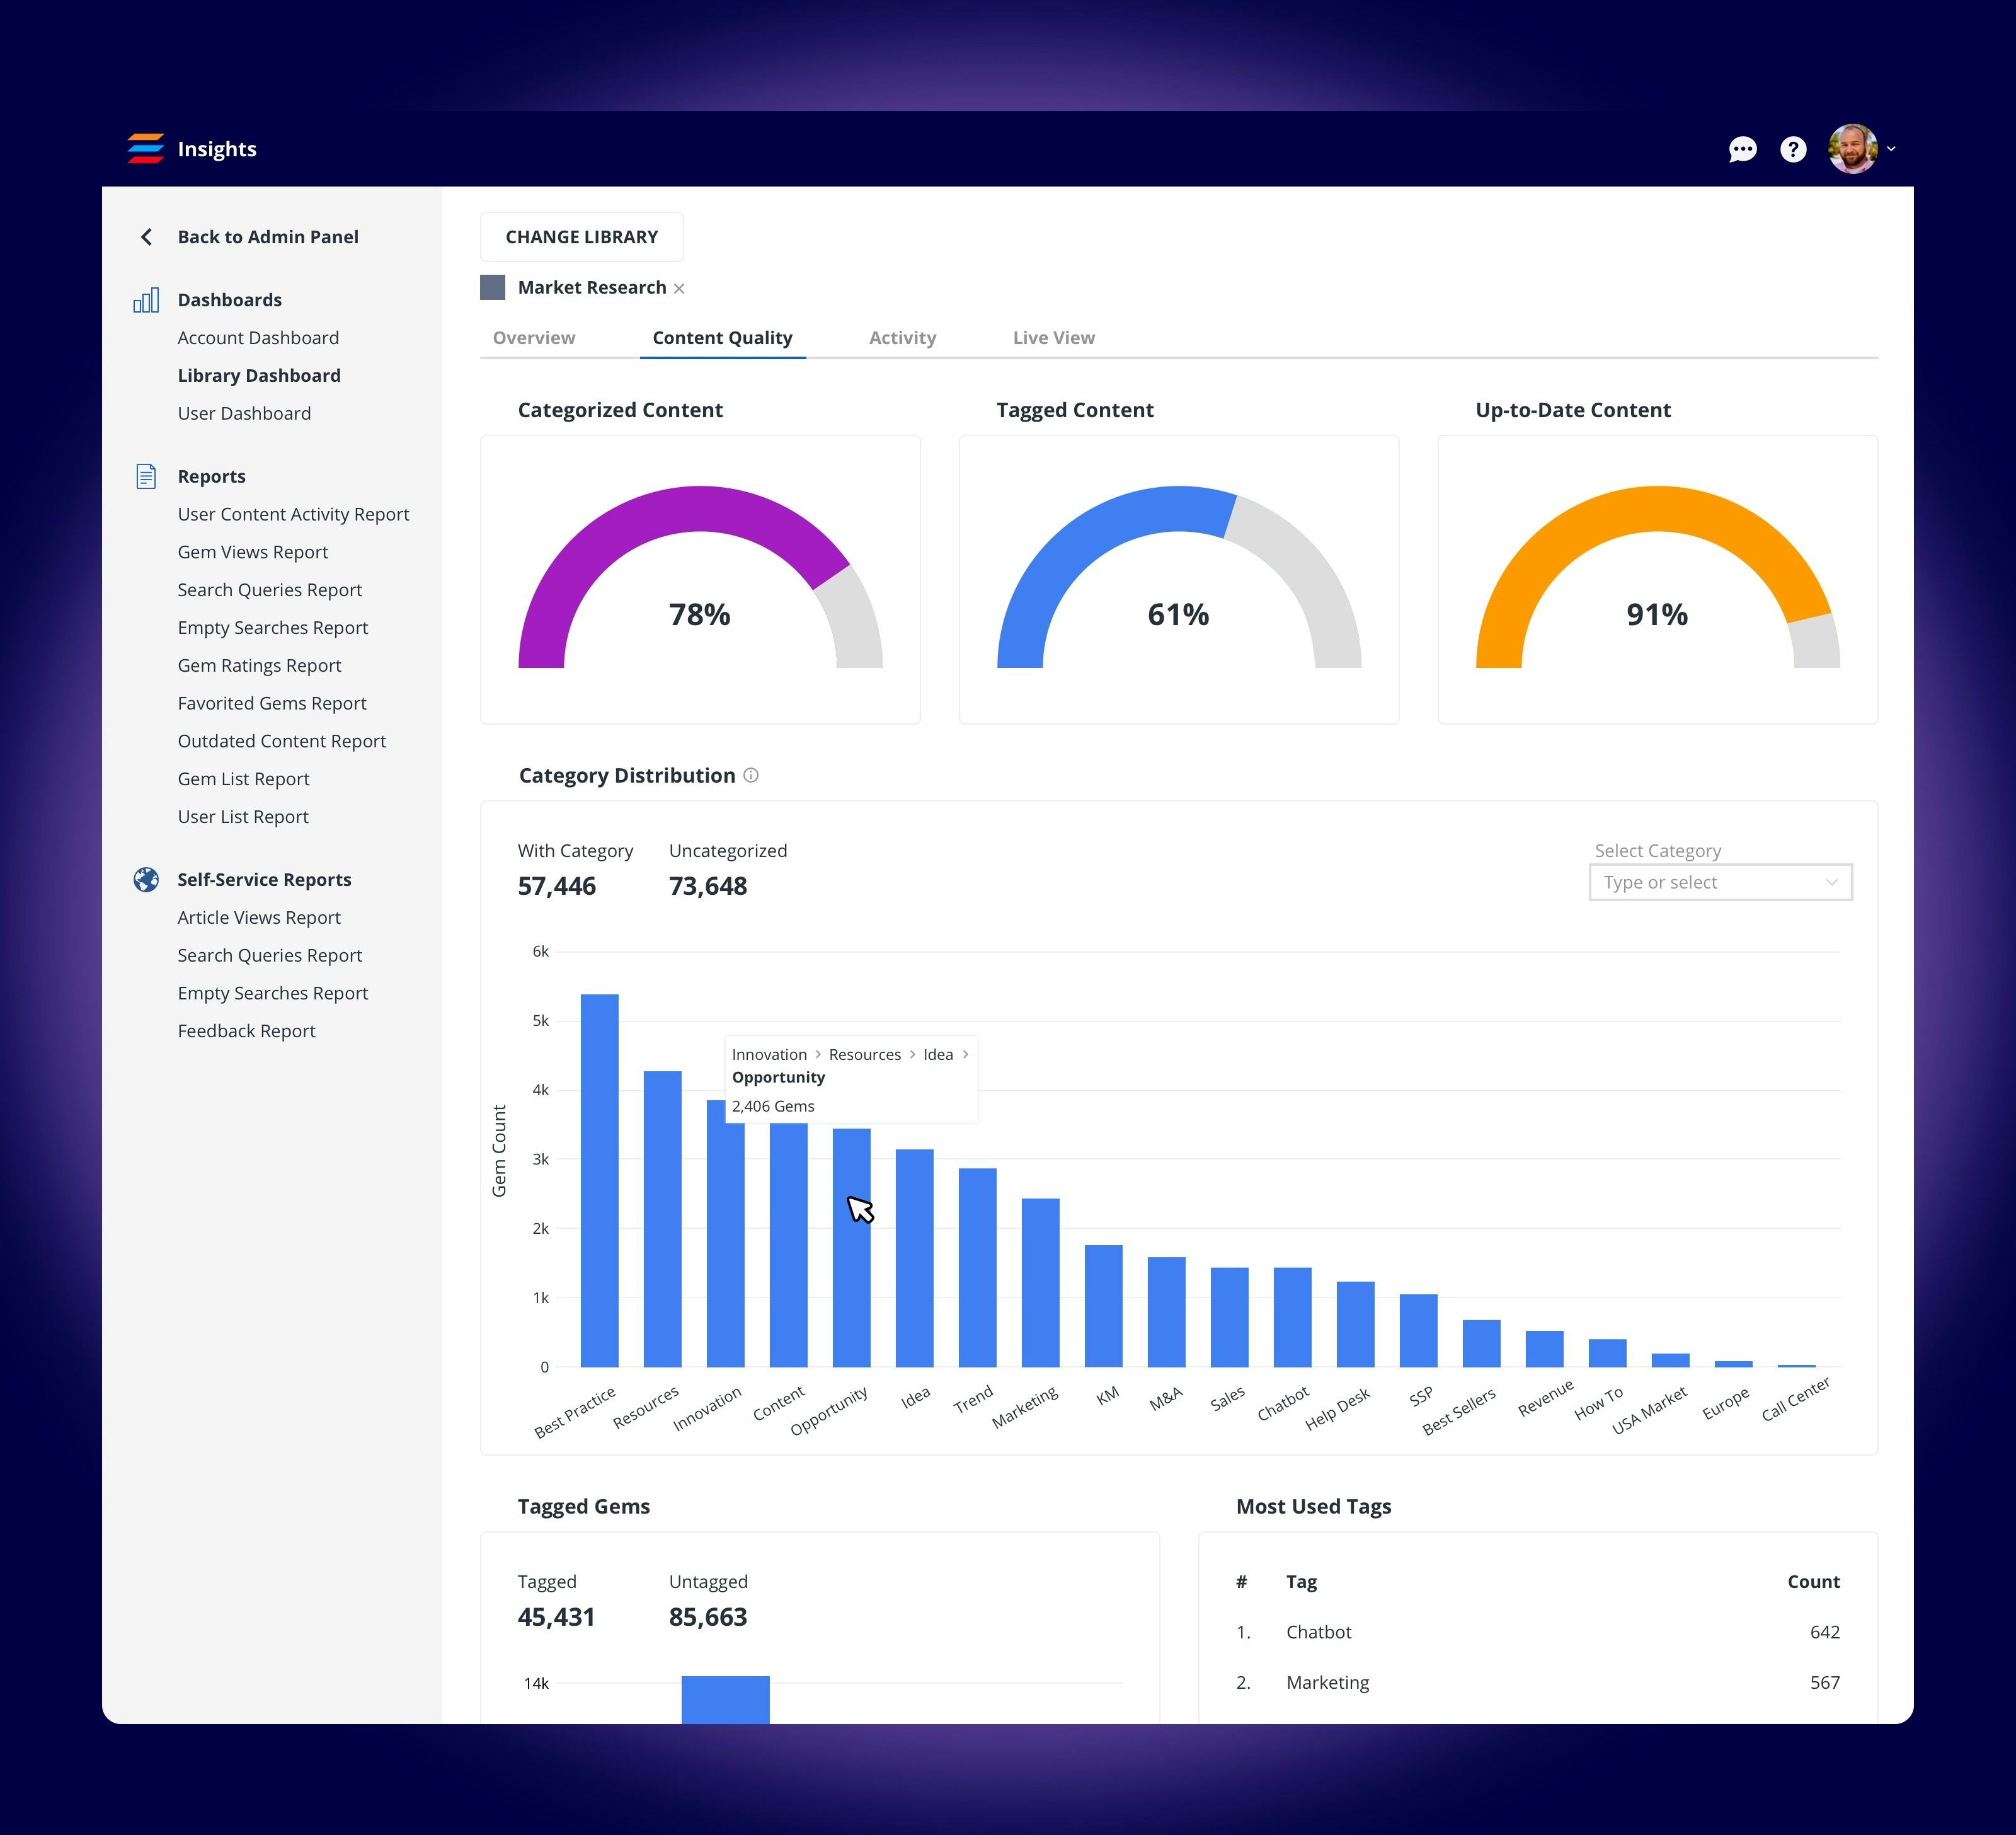The image size is (2016, 1835).
Task: Remove the Market Research library tag
Action: (679, 289)
